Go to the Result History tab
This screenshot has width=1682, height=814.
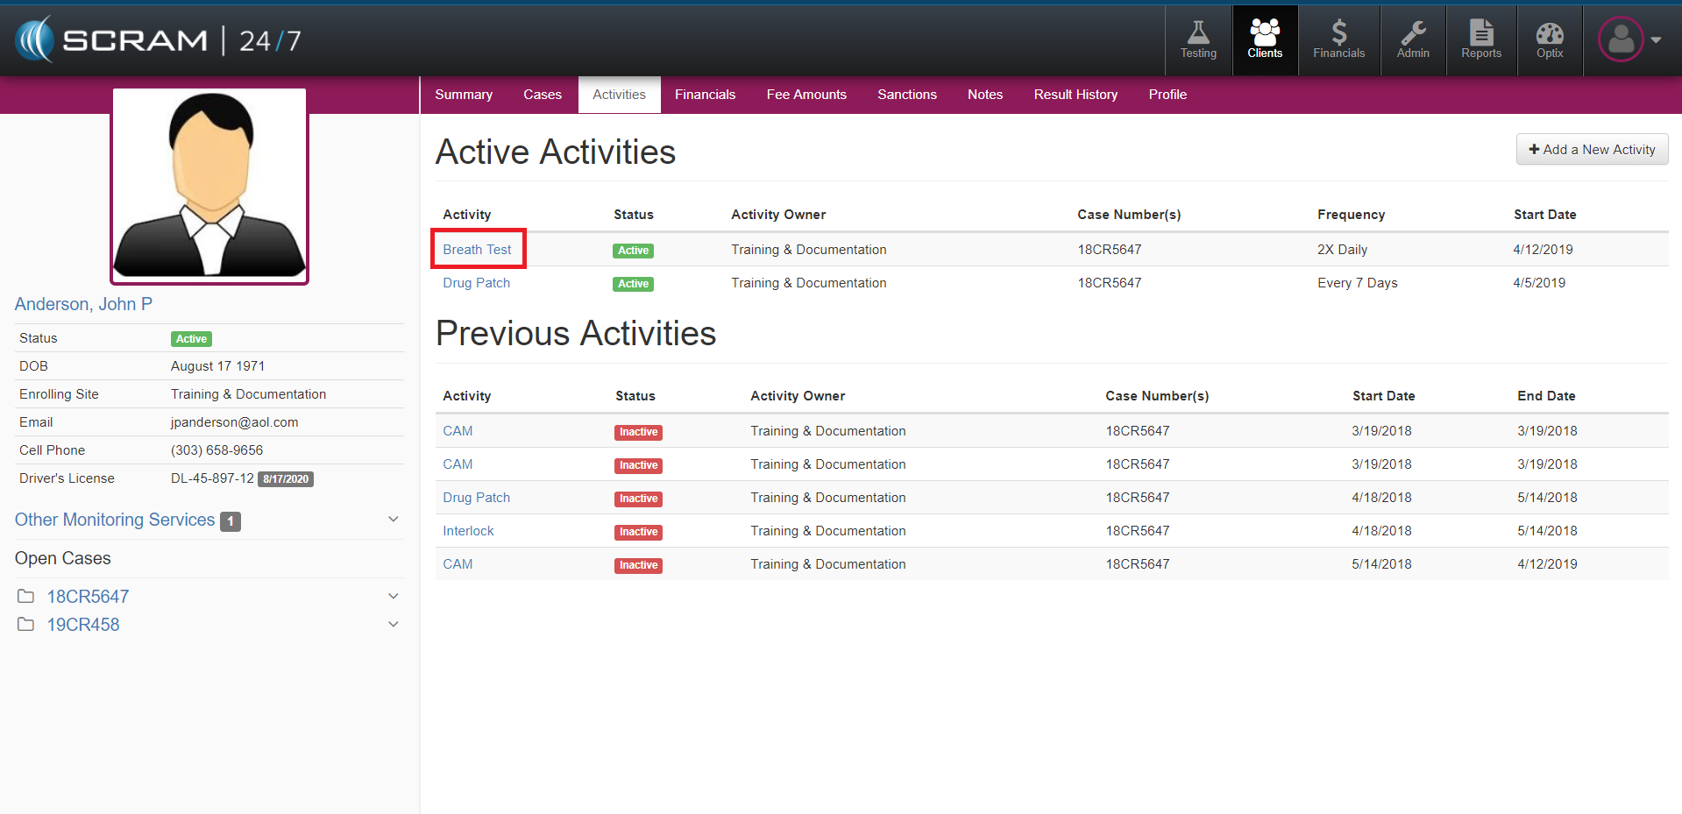(1075, 95)
